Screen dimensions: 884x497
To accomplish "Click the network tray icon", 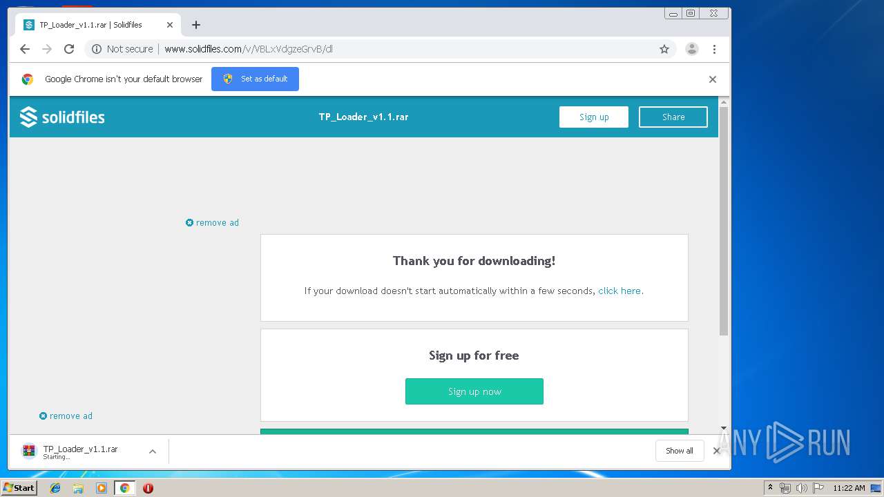I will coord(785,488).
